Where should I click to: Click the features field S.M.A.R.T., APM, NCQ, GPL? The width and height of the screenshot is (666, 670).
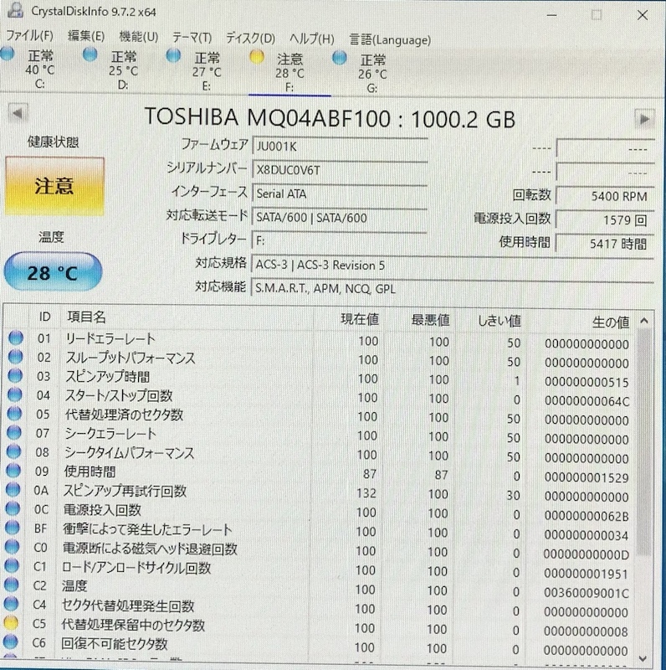coord(453,289)
